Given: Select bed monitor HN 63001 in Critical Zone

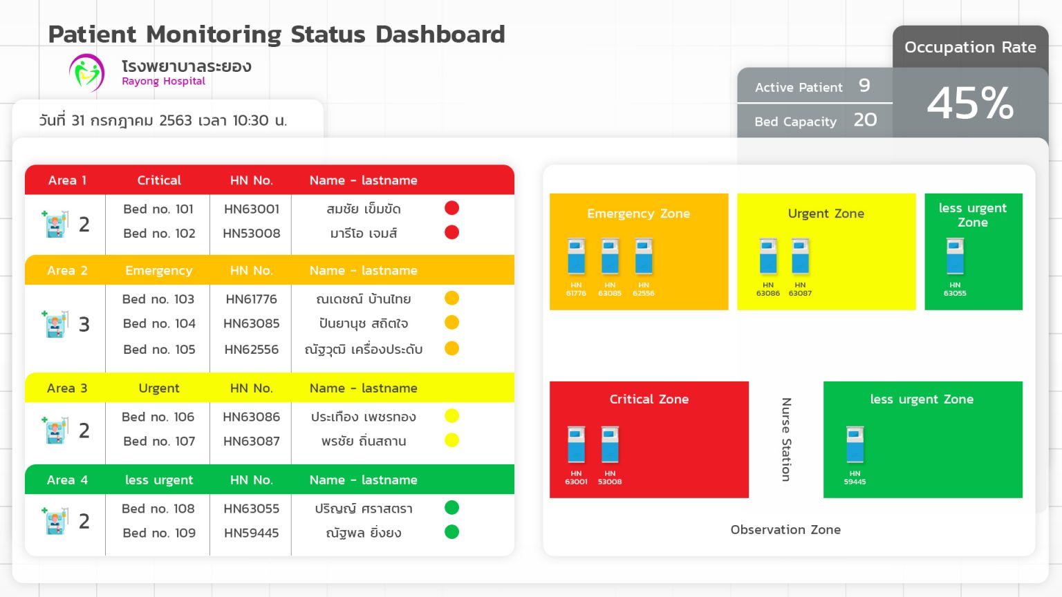Looking at the screenshot, I should [576, 445].
